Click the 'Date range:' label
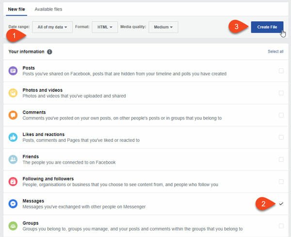Viewport: 291px width, 237px height. point(19,27)
